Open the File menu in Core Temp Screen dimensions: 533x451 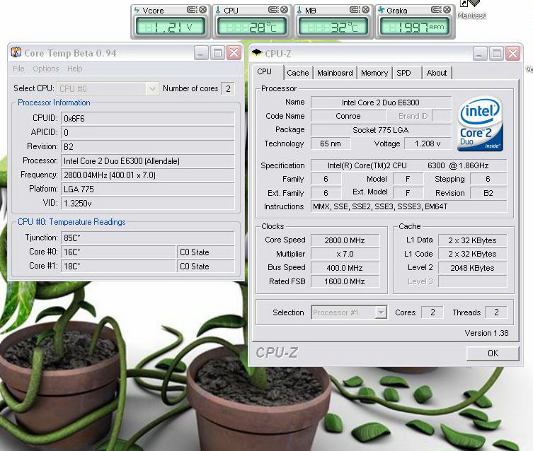click(18, 69)
